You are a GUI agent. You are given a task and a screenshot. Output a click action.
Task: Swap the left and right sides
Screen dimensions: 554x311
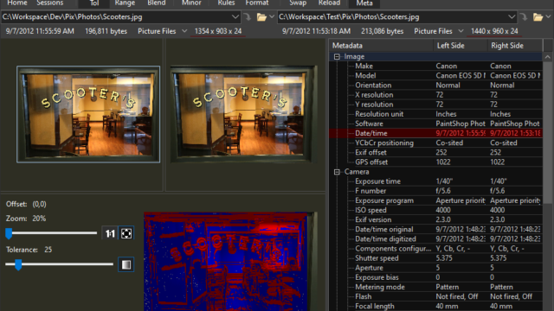(298, 3)
